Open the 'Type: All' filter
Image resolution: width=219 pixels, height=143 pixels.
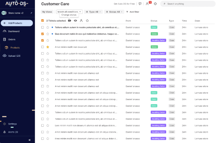pos(93,12)
